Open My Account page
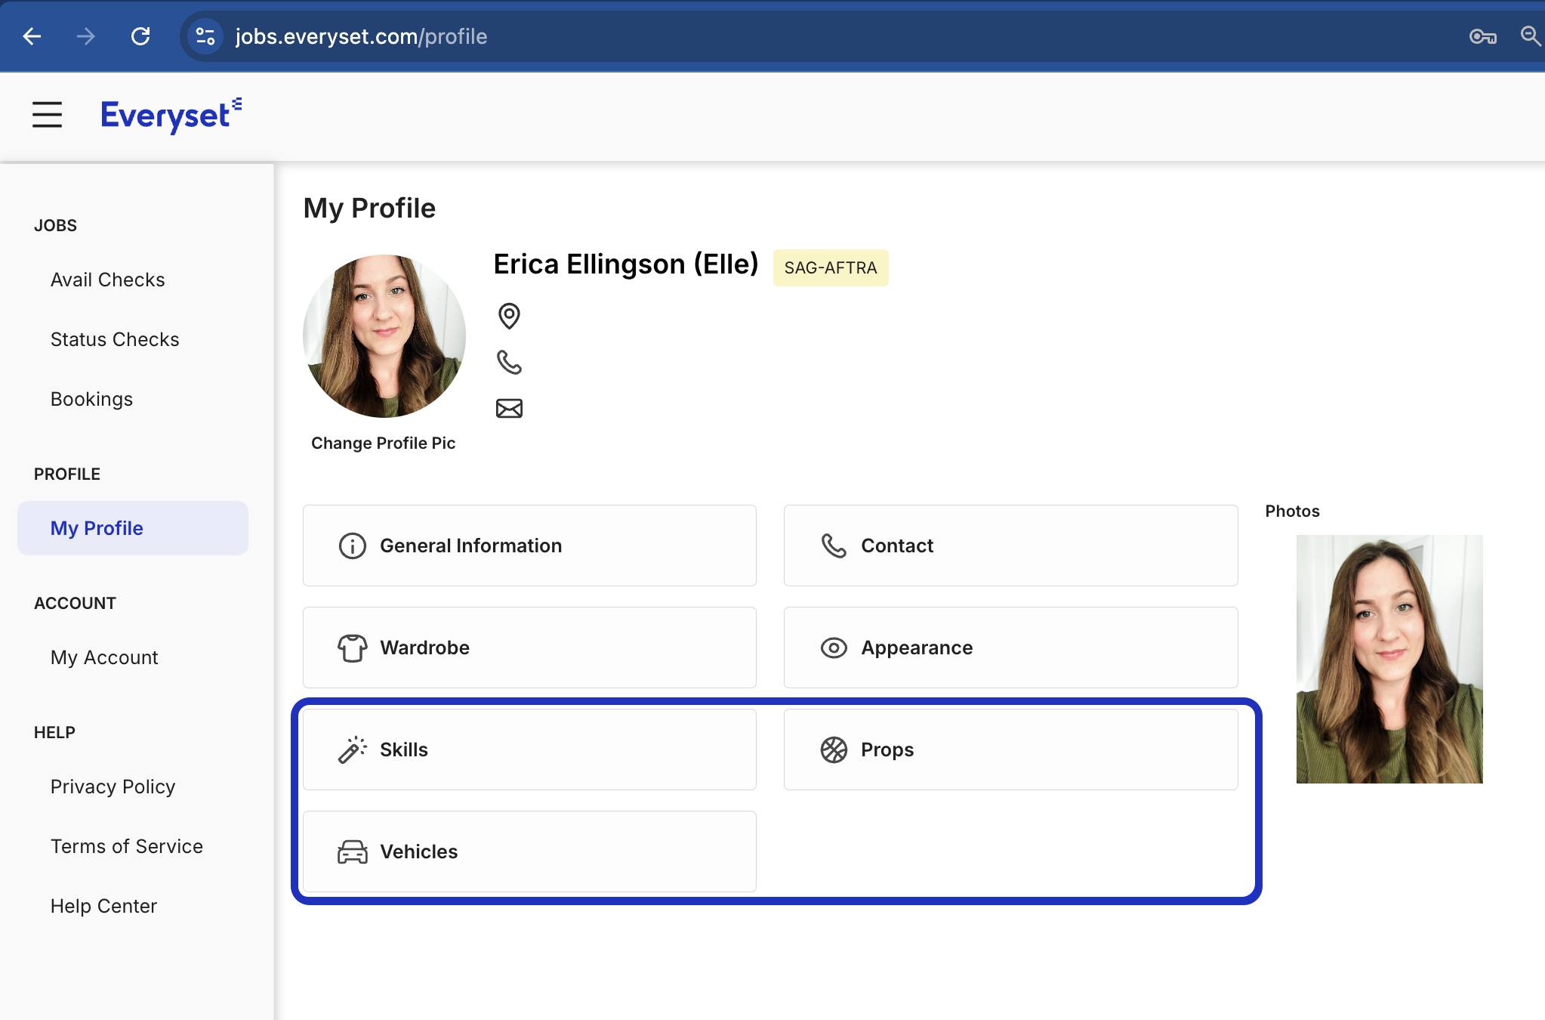This screenshot has width=1545, height=1020. 104,657
